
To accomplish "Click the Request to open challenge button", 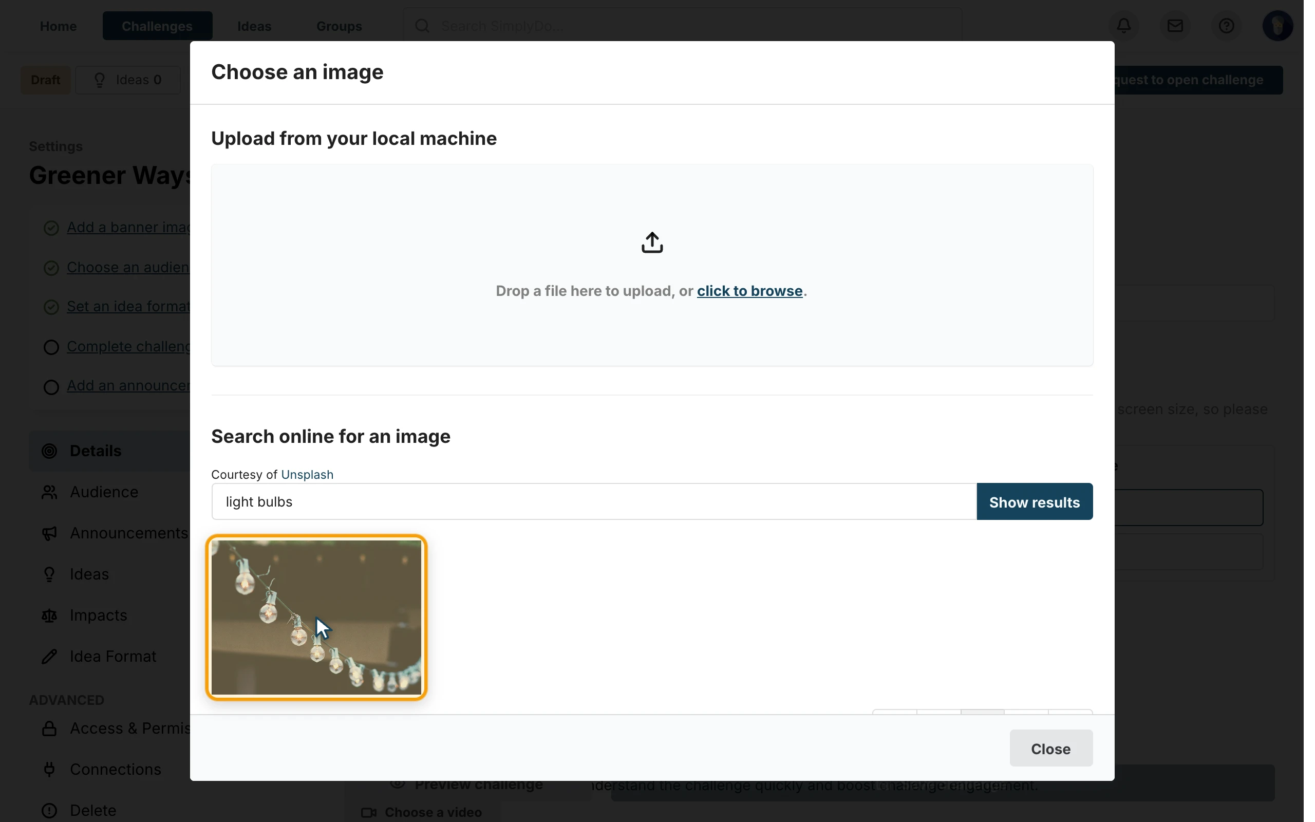I will click(1198, 80).
